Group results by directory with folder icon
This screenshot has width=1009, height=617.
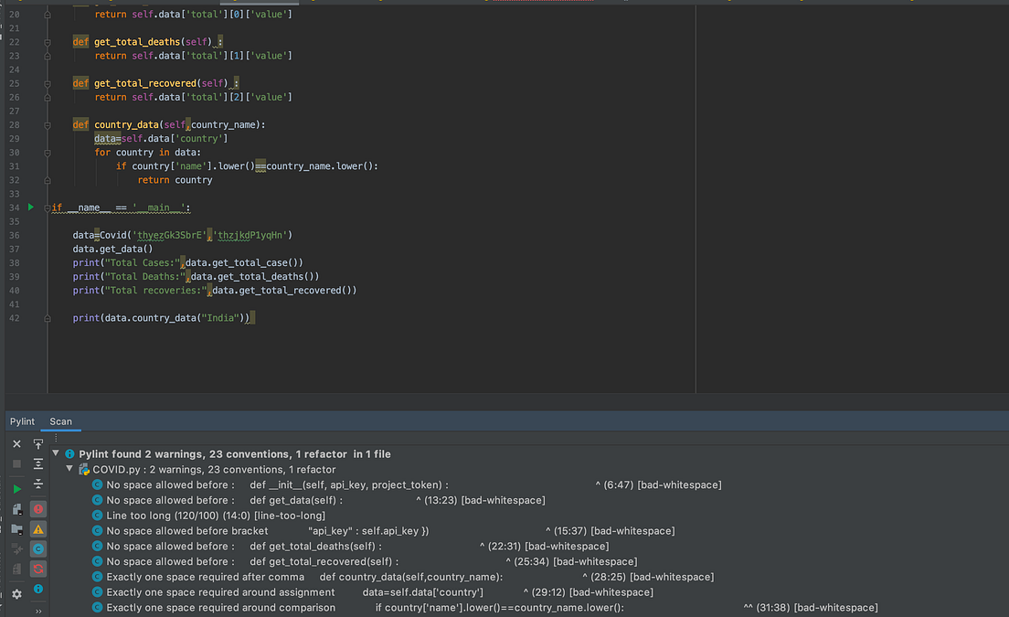click(16, 528)
